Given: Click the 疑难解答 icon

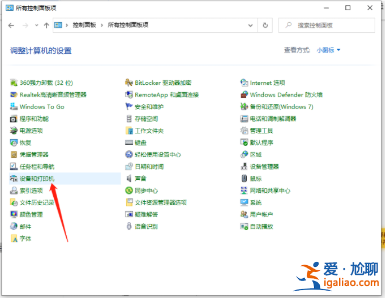Looking at the screenshot, I should (129, 214).
